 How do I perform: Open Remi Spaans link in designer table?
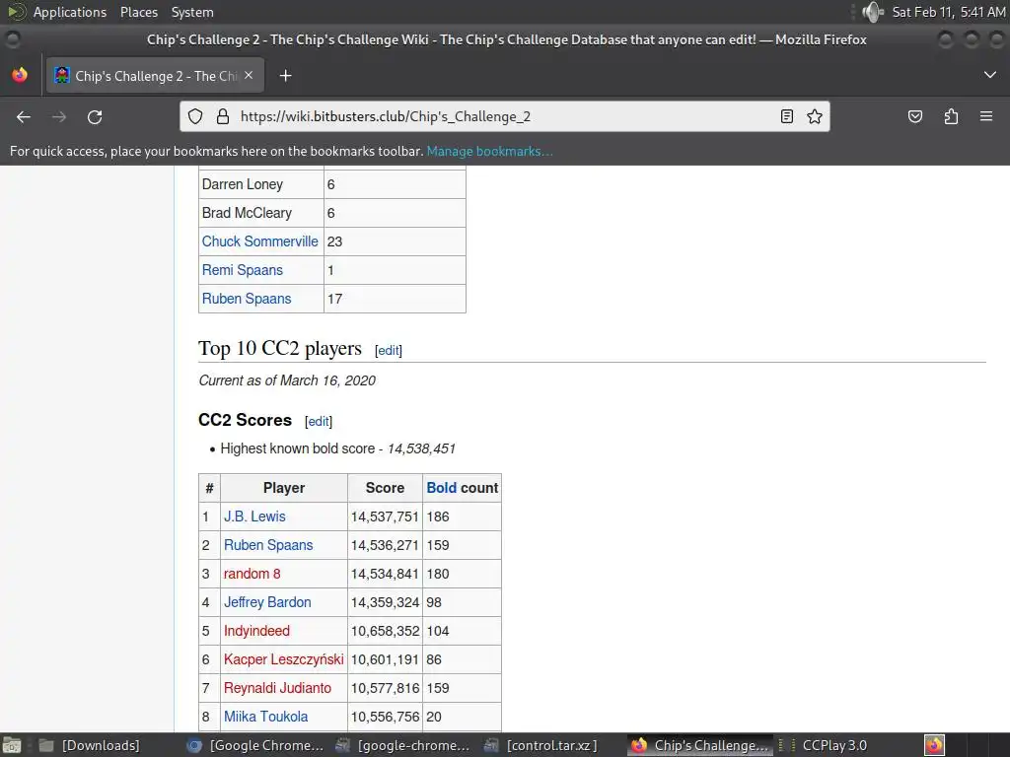point(243,270)
